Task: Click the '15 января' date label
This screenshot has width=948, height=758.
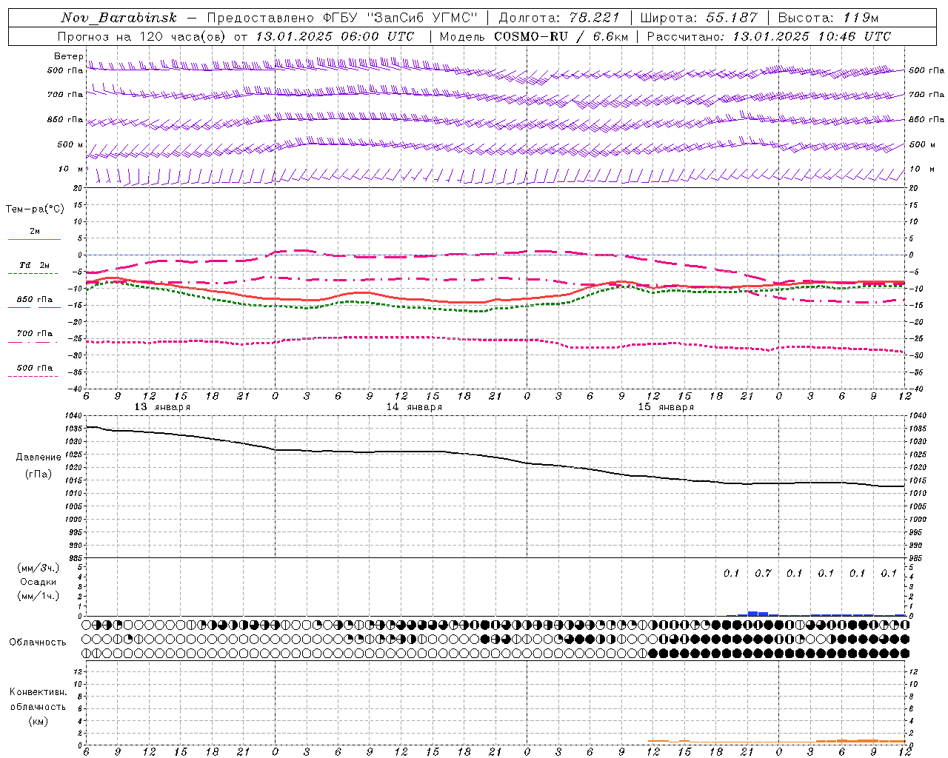Action: (666, 407)
